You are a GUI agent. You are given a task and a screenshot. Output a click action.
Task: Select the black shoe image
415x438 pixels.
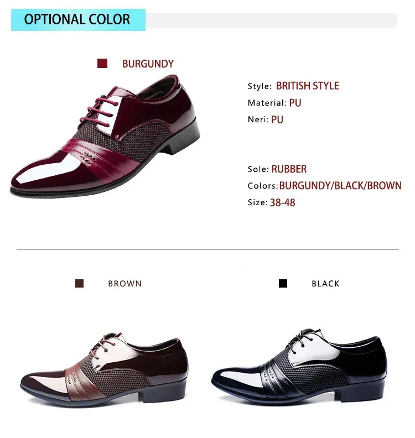pos(299,367)
